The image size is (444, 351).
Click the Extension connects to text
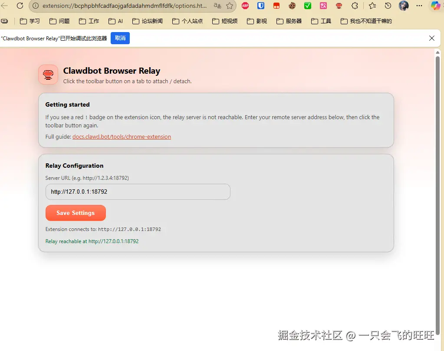(x=103, y=229)
